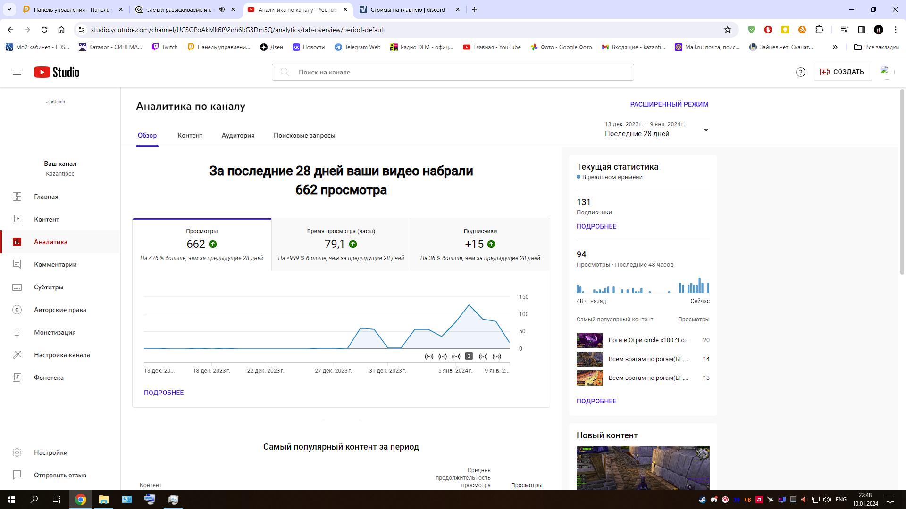This screenshot has width=906, height=509.
Task: Open Монетизация in the sidebar
Action: pyautogui.click(x=60, y=332)
